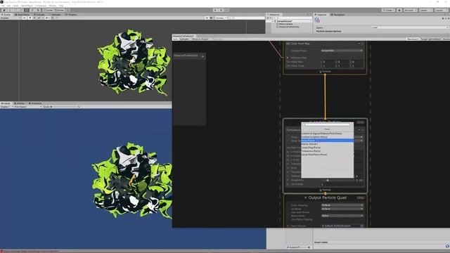The image size is (450, 253).
Task: Open the Gizmos dropdown in Scene view
Action: (x=221, y=18)
